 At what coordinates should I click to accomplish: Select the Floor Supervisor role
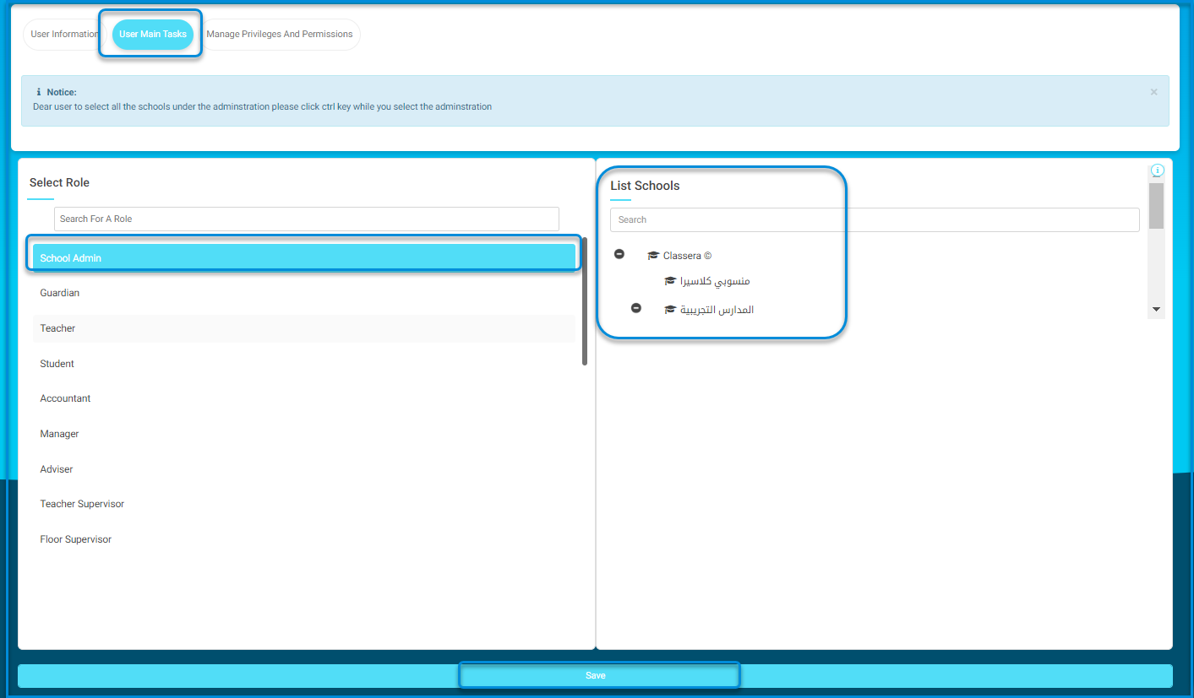click(x=304, y=539)
